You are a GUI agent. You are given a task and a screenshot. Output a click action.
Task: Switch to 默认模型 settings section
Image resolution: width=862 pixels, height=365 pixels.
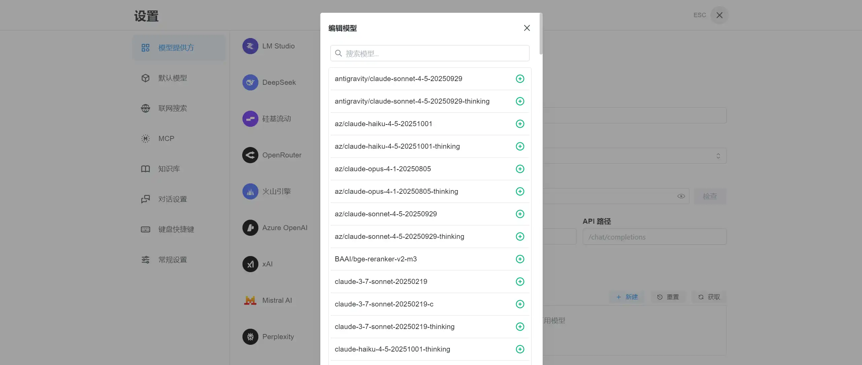(x=172, y=78)
